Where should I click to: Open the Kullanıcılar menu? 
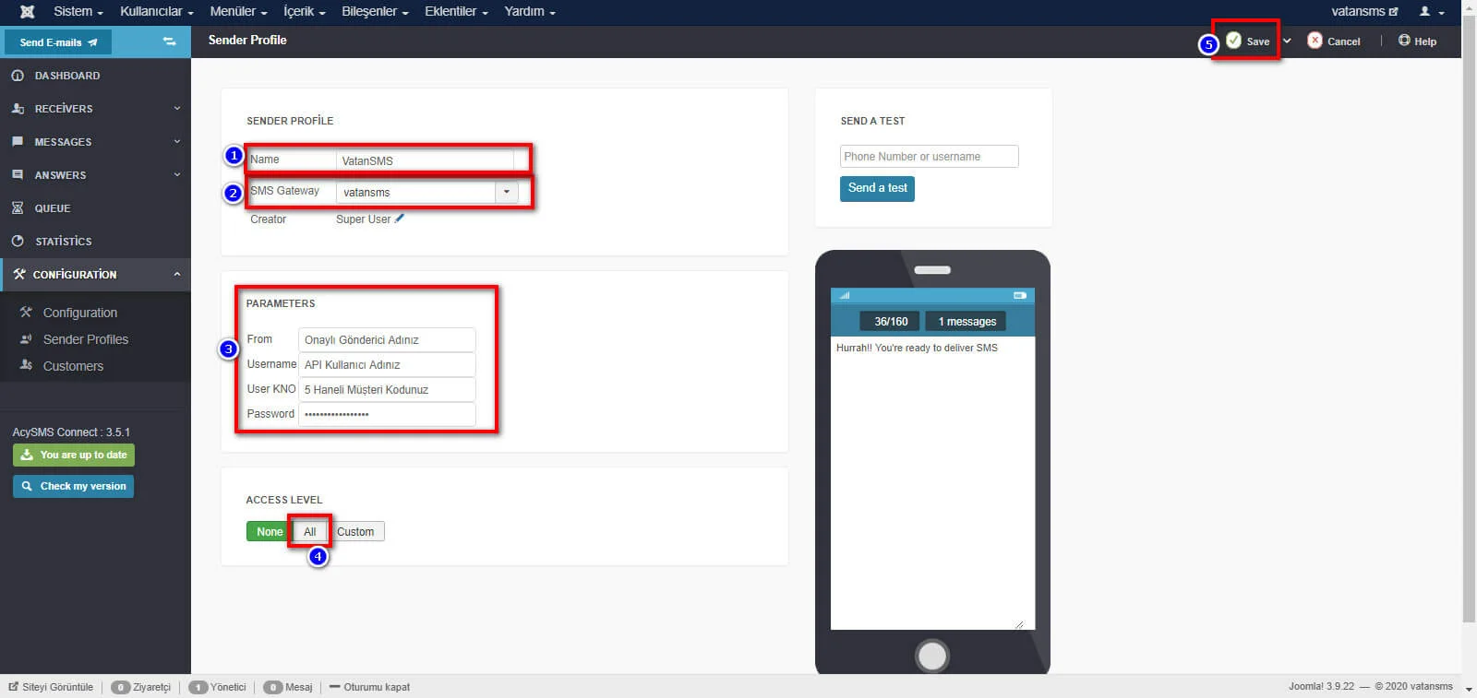(156, 12)
